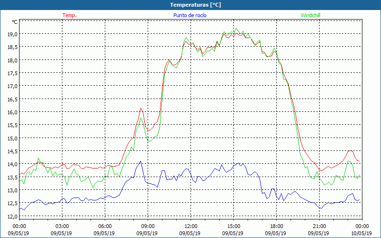This screenshot has height=238, width=381.
Task: Click the 03:00 time axis label
Action: pos(62,226)
